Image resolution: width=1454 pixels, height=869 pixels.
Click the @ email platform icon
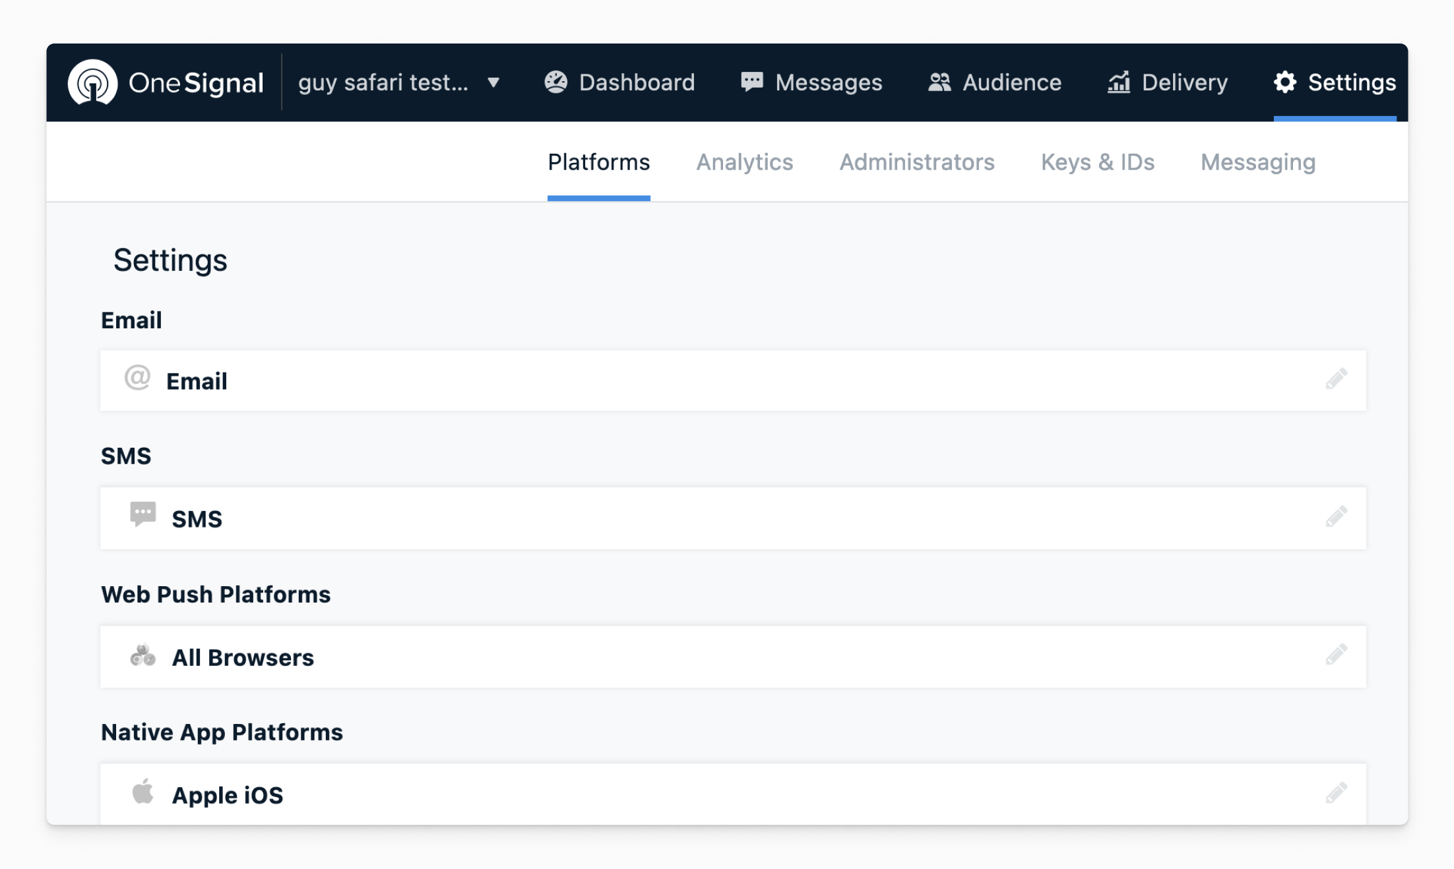pyautogui.click(x=137, y=378)
